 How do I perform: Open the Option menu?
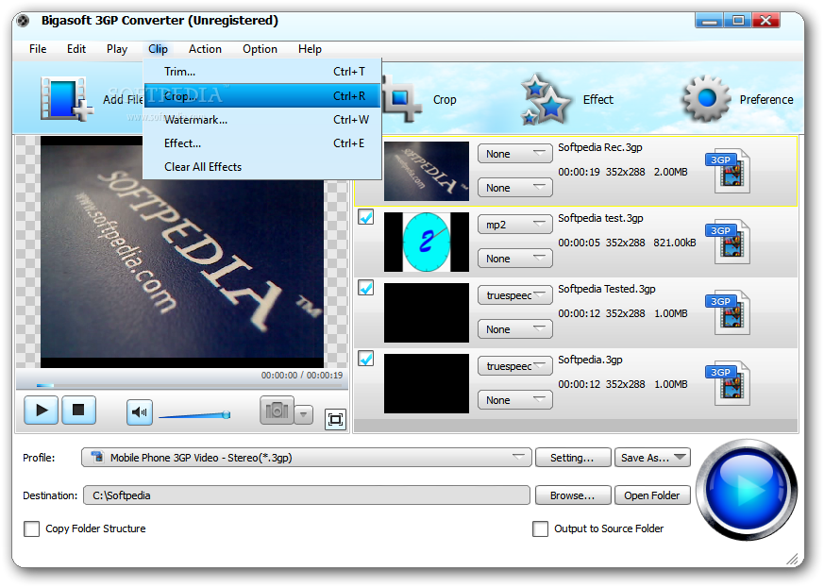point(260,49)
